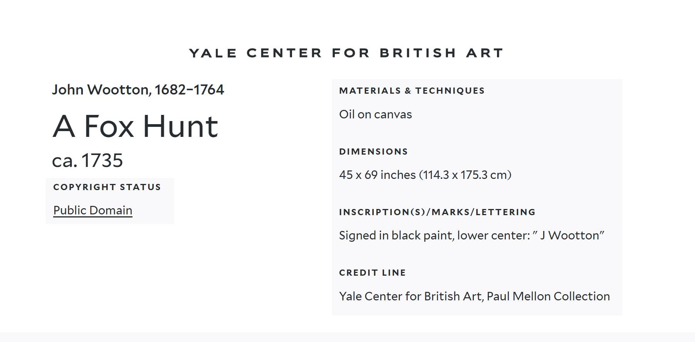The width and height of the screenshot is (695, 342).
Task: Click the word ART in the header
Action: click(x=485, y=53)
